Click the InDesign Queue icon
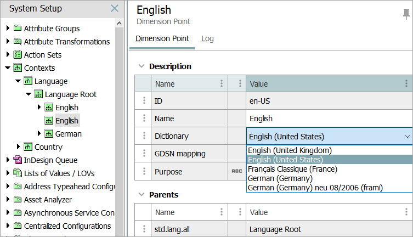 click(x=18, y=160)
